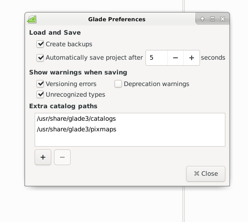Add a new extra catalog path
This screenshot has height=222, width=248.
[43, 157]
